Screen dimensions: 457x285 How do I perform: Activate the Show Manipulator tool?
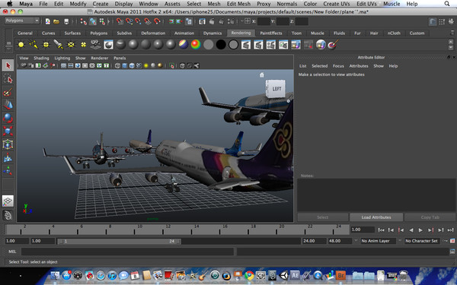(x=8, y=170)
